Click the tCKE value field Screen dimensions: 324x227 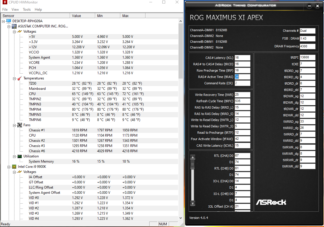coord(308,64)
